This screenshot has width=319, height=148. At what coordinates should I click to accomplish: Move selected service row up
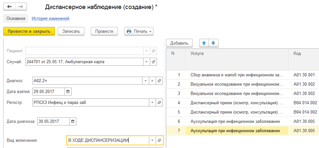coord(204,43)
